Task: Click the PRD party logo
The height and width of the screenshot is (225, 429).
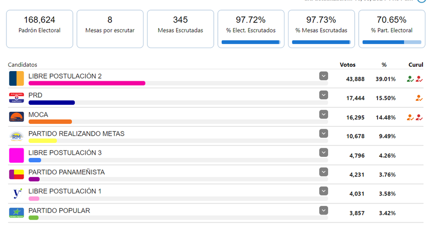Action: (17, 98)
